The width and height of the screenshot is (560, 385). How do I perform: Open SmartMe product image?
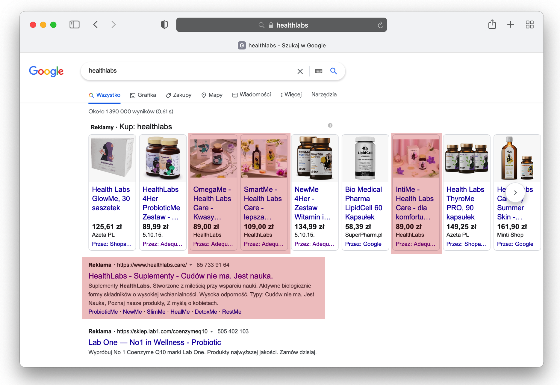(264, 158)
